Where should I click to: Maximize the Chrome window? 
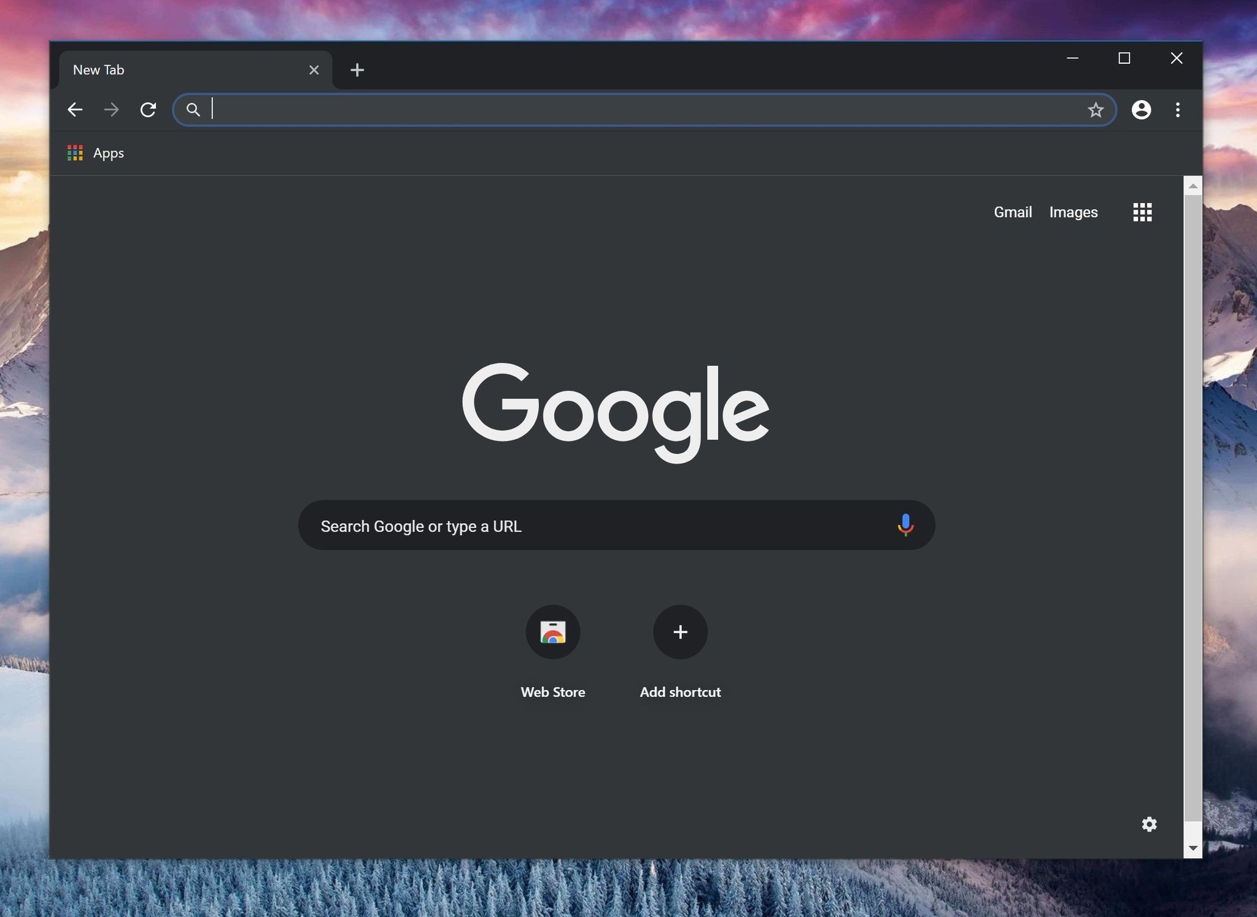1124,58
